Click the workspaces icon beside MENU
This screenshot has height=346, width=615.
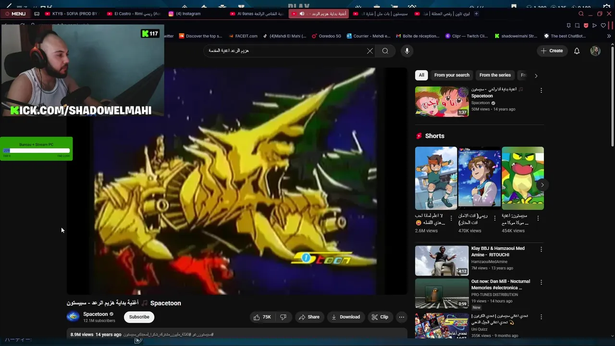pyautogui.click(x=37, y=13)
